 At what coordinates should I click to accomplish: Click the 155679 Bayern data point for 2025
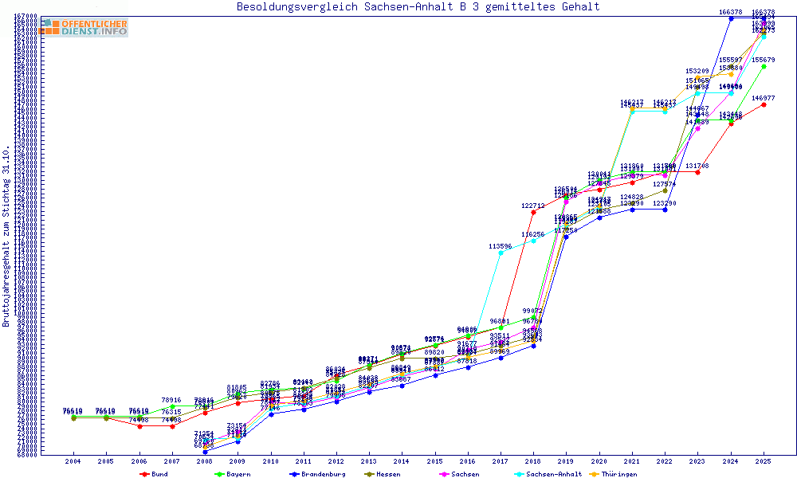(x=764, y=66)
